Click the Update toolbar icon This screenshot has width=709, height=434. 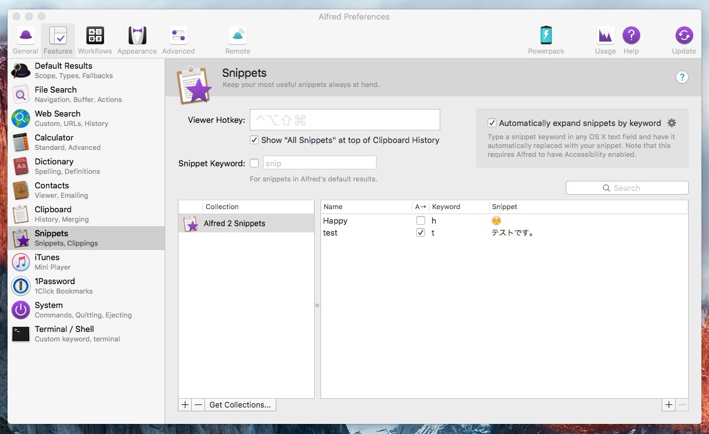tap(684, 40)
